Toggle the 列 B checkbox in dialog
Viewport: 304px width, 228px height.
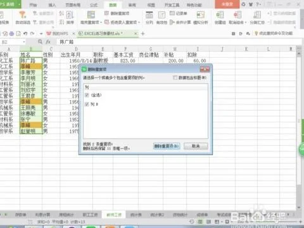click(87, 104)
